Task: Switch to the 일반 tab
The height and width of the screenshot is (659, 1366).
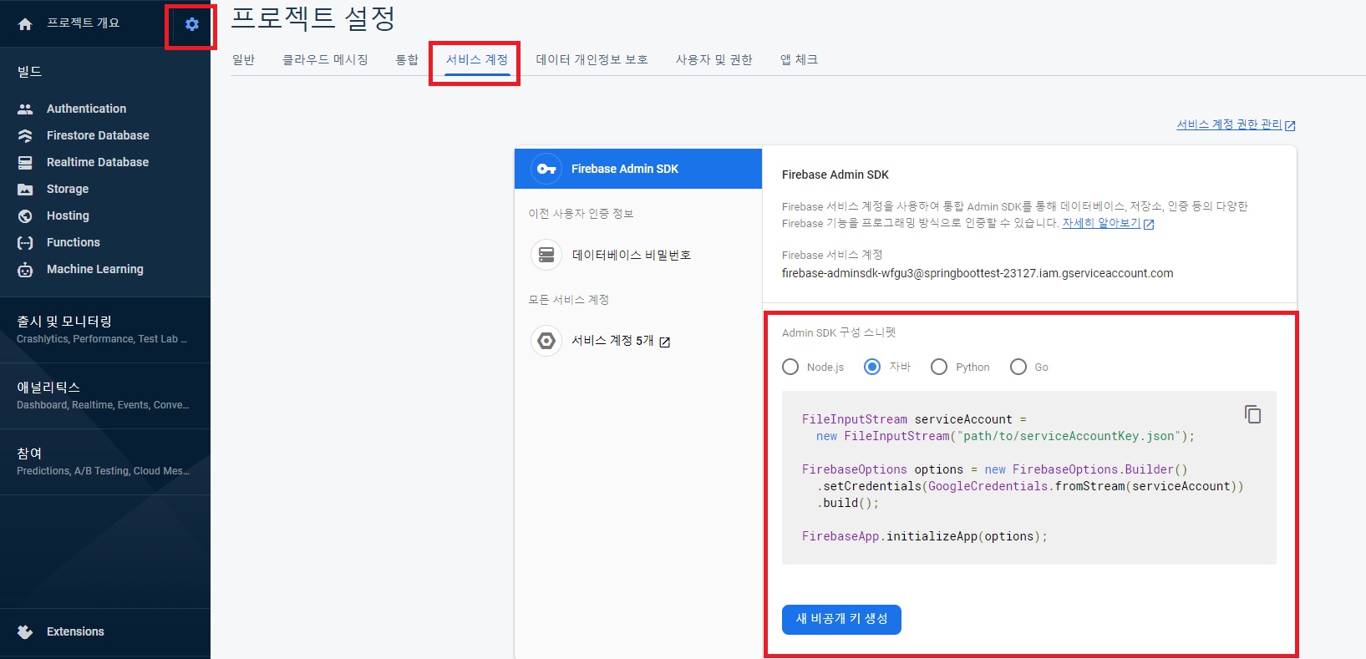Action: pyautogui.click(x=243, y=59)
